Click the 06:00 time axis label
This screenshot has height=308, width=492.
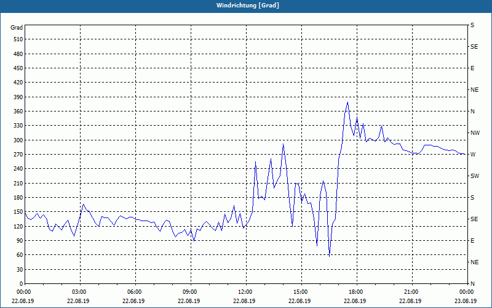(133, 292)
